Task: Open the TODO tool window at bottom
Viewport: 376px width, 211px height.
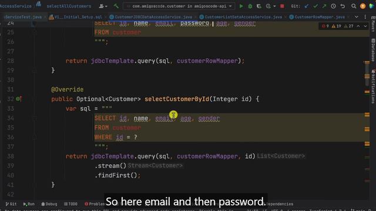Action: coord(70,204)
